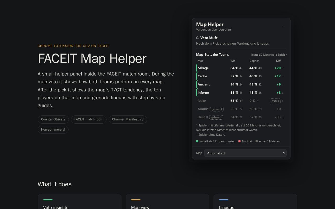Click the Map-Stats der Teams heading
This screenshot has height=209, width=335.
pyautogui.click(x=213, y=54)
